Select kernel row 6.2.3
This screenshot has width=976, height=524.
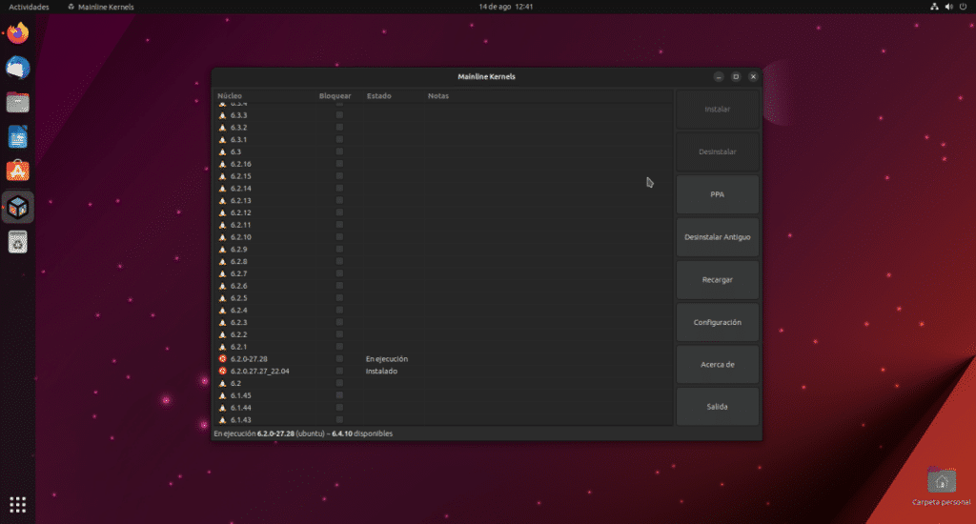[x=443, y=322]
